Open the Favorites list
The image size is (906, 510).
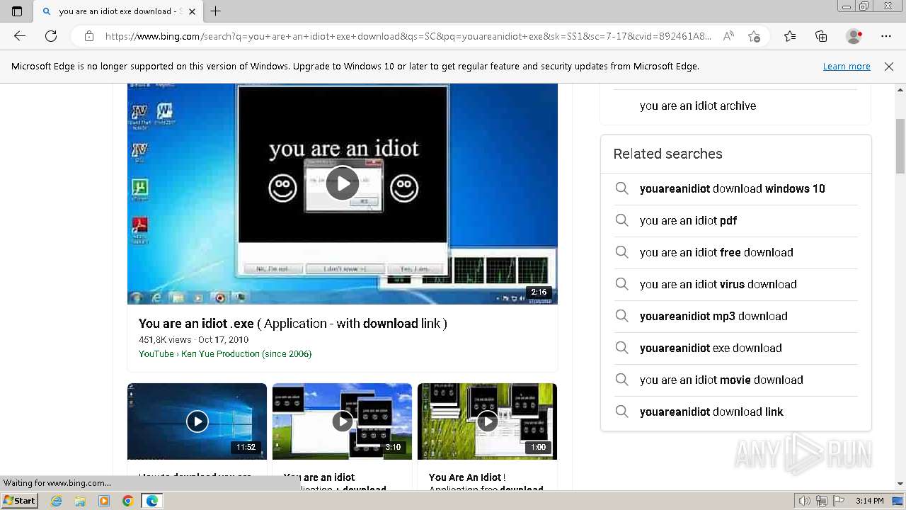pyautogui.click(x=790, y=36)
